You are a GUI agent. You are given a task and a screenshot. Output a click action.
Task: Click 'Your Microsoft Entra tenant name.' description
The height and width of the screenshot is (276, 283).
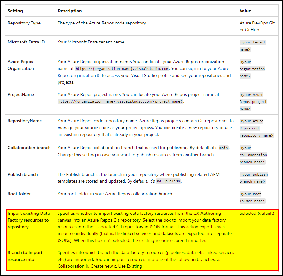[91, 42]
